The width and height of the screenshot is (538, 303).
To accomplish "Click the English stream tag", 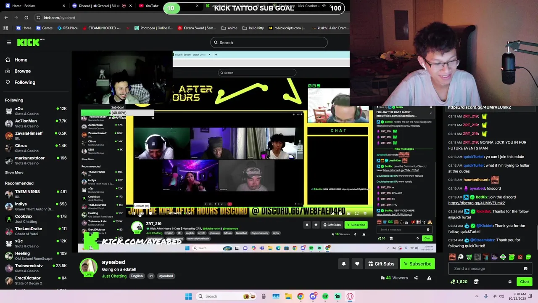I will click(x=137, y=276).
